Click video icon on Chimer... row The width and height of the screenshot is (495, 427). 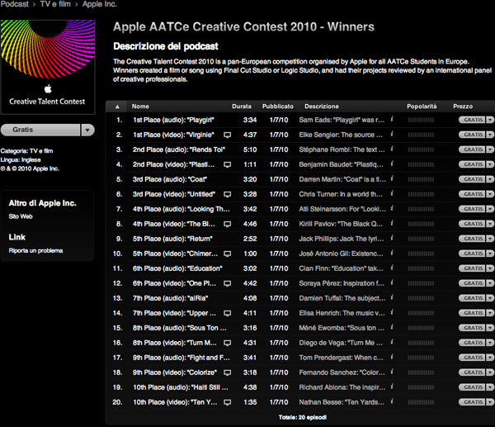pyautogui.click(x=228, y=254)
